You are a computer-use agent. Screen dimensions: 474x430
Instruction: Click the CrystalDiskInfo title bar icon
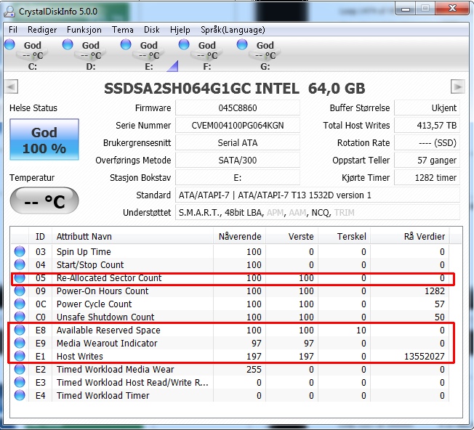pyautogui.click(x=9, y=11)
